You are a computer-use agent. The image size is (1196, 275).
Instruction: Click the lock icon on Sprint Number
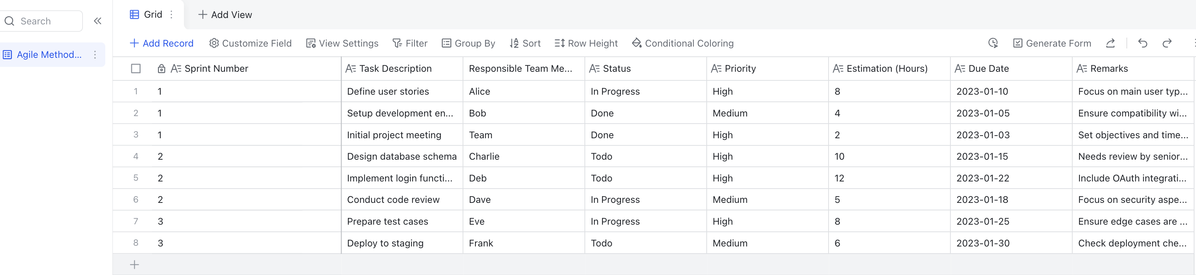pyautogui.click(x=162, y=69)
